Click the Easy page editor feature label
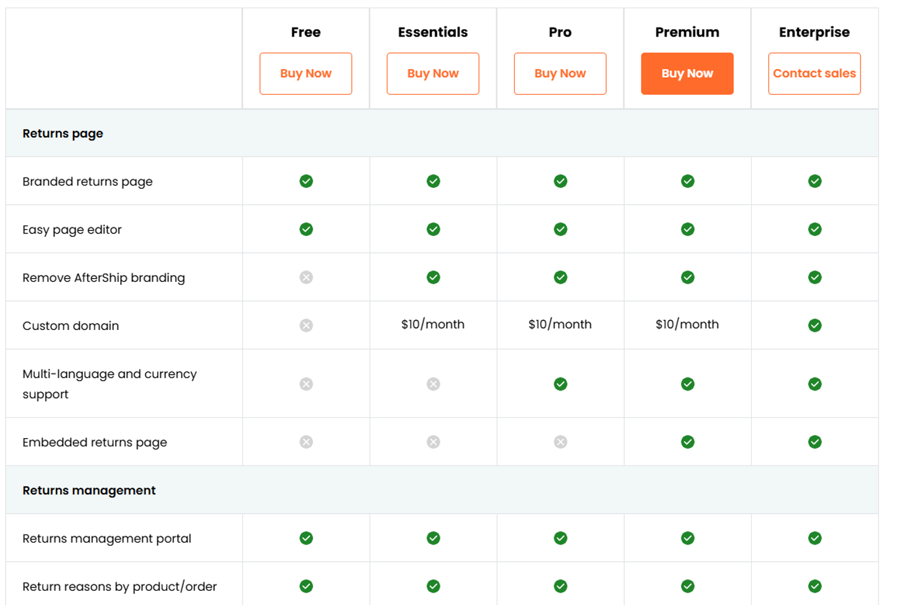This screenshot has width=897, height=605. pos(72,230)
